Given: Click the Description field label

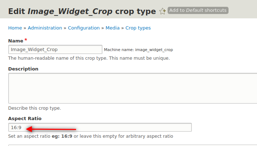Looking at the screenshot, I should 23,69.
